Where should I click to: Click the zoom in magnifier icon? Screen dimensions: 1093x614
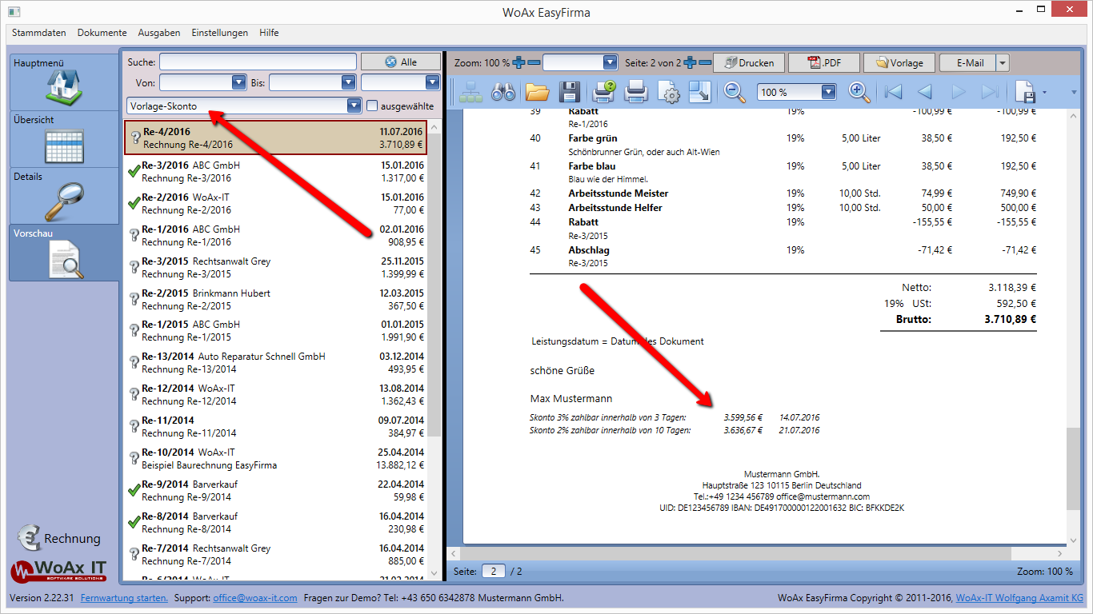pos(859,92)
